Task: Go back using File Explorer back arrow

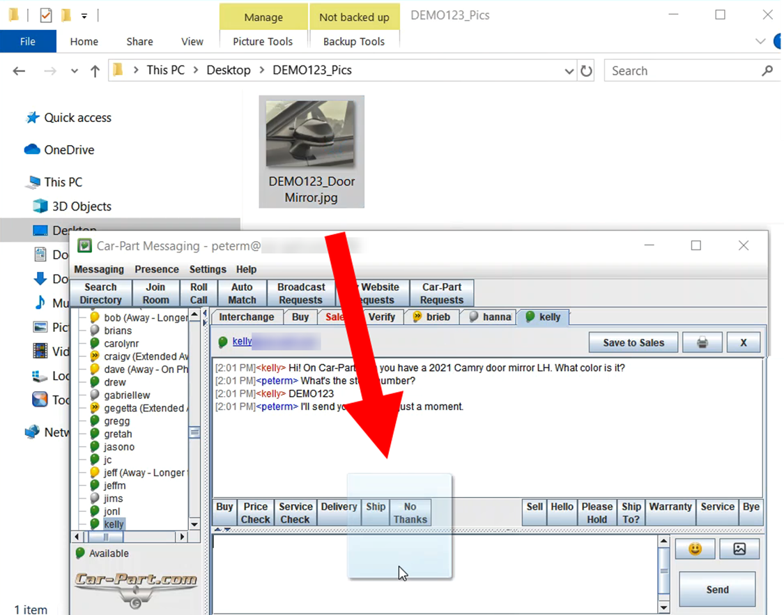Action: tap(19, 71)
